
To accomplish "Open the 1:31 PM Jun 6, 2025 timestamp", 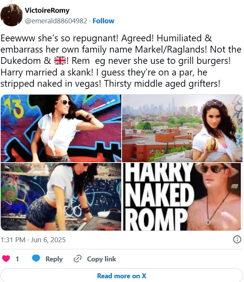I will click(x=33, y=240).
